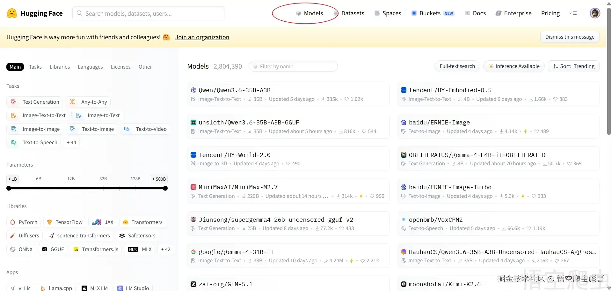Dismiss this message banner button

(570, 37)
